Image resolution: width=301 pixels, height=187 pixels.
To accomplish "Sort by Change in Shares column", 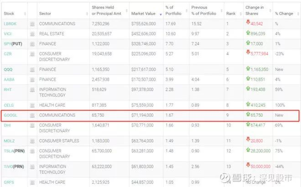I will [x=270, y=10].
